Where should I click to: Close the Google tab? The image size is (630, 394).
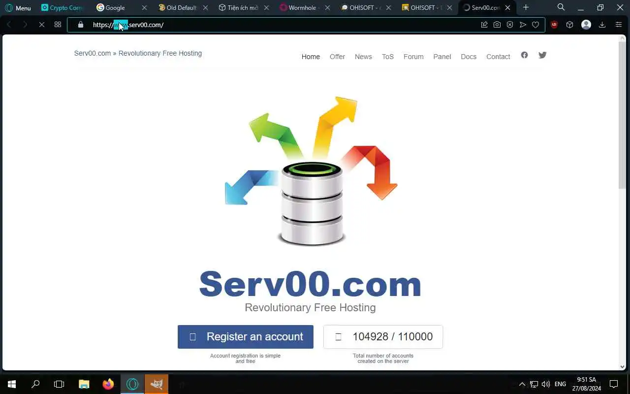[144, 8]
